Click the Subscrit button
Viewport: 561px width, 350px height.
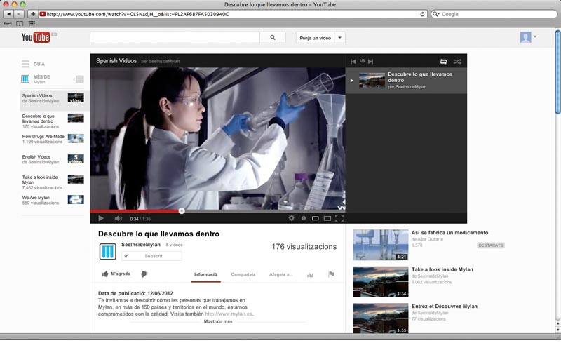(151, 256)
